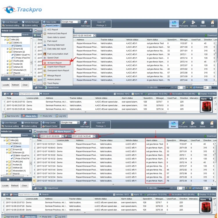Image resolution: width=218 pixels, height=218 pixels.
Task: Click Track Replay icon in Report Center menu
Action: click(45, 83)
